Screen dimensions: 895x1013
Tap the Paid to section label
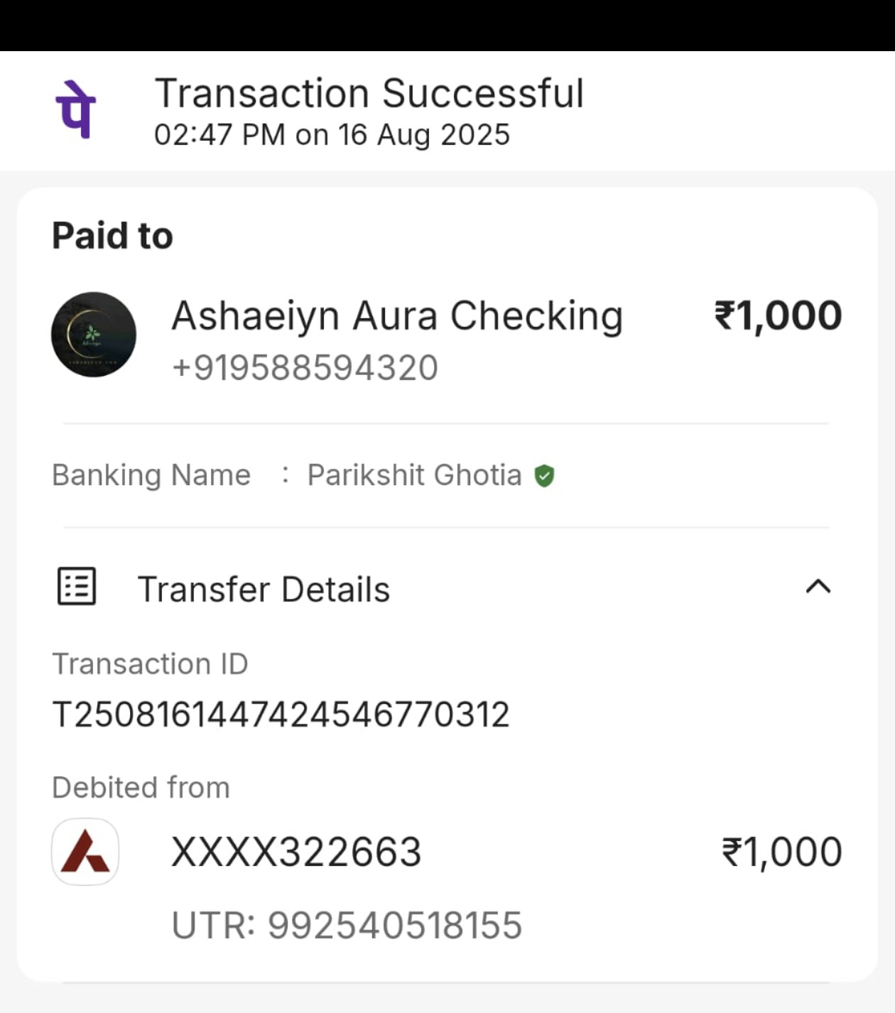(112, 236)
